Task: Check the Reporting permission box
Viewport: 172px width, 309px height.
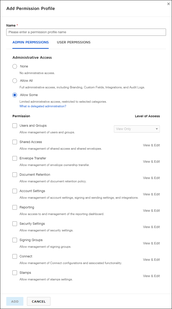Action: (x=15, y=207)
